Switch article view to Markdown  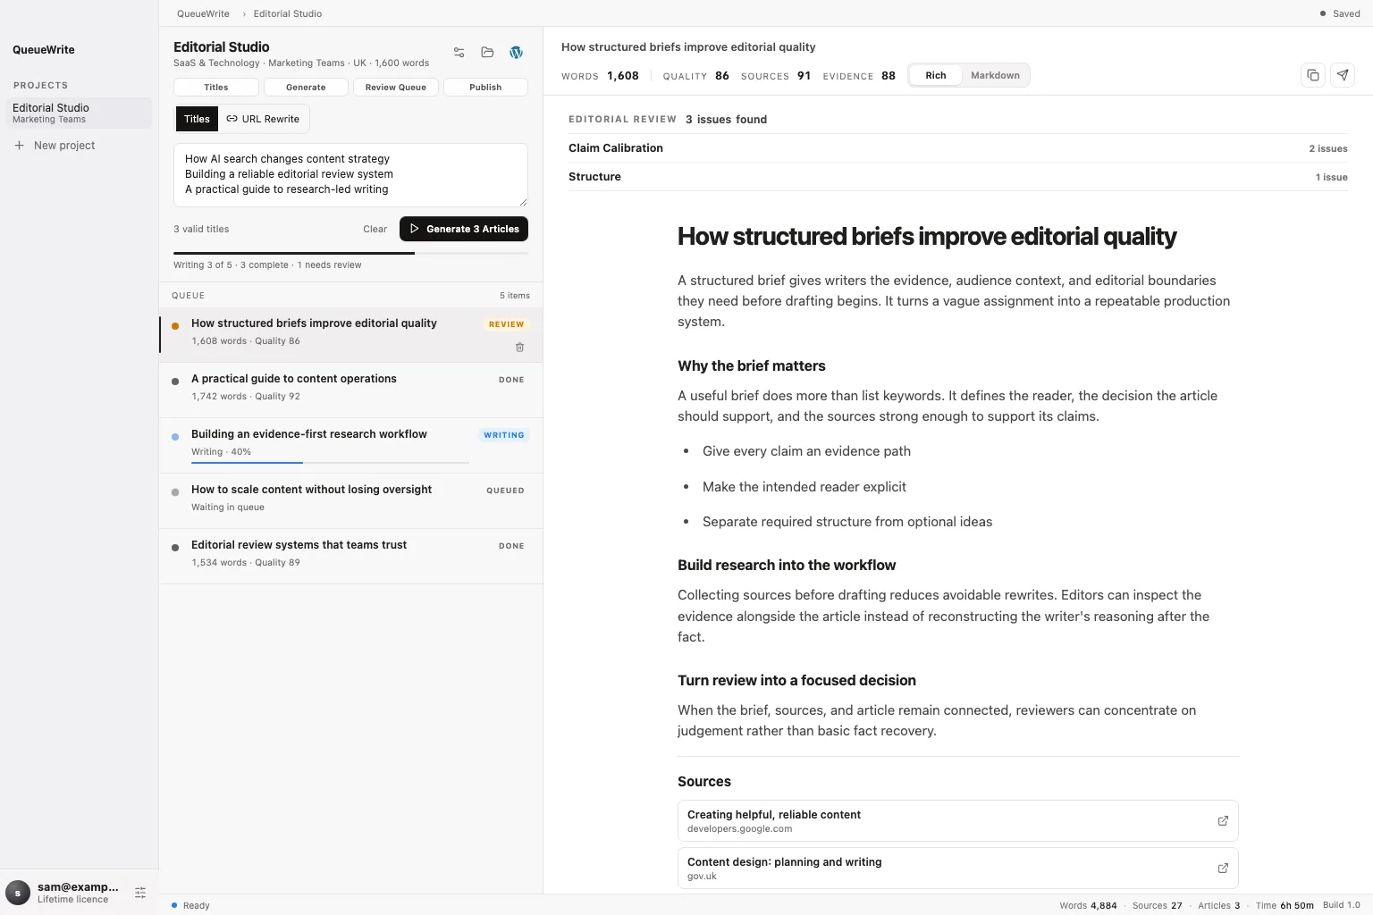[x=995, y=75]
